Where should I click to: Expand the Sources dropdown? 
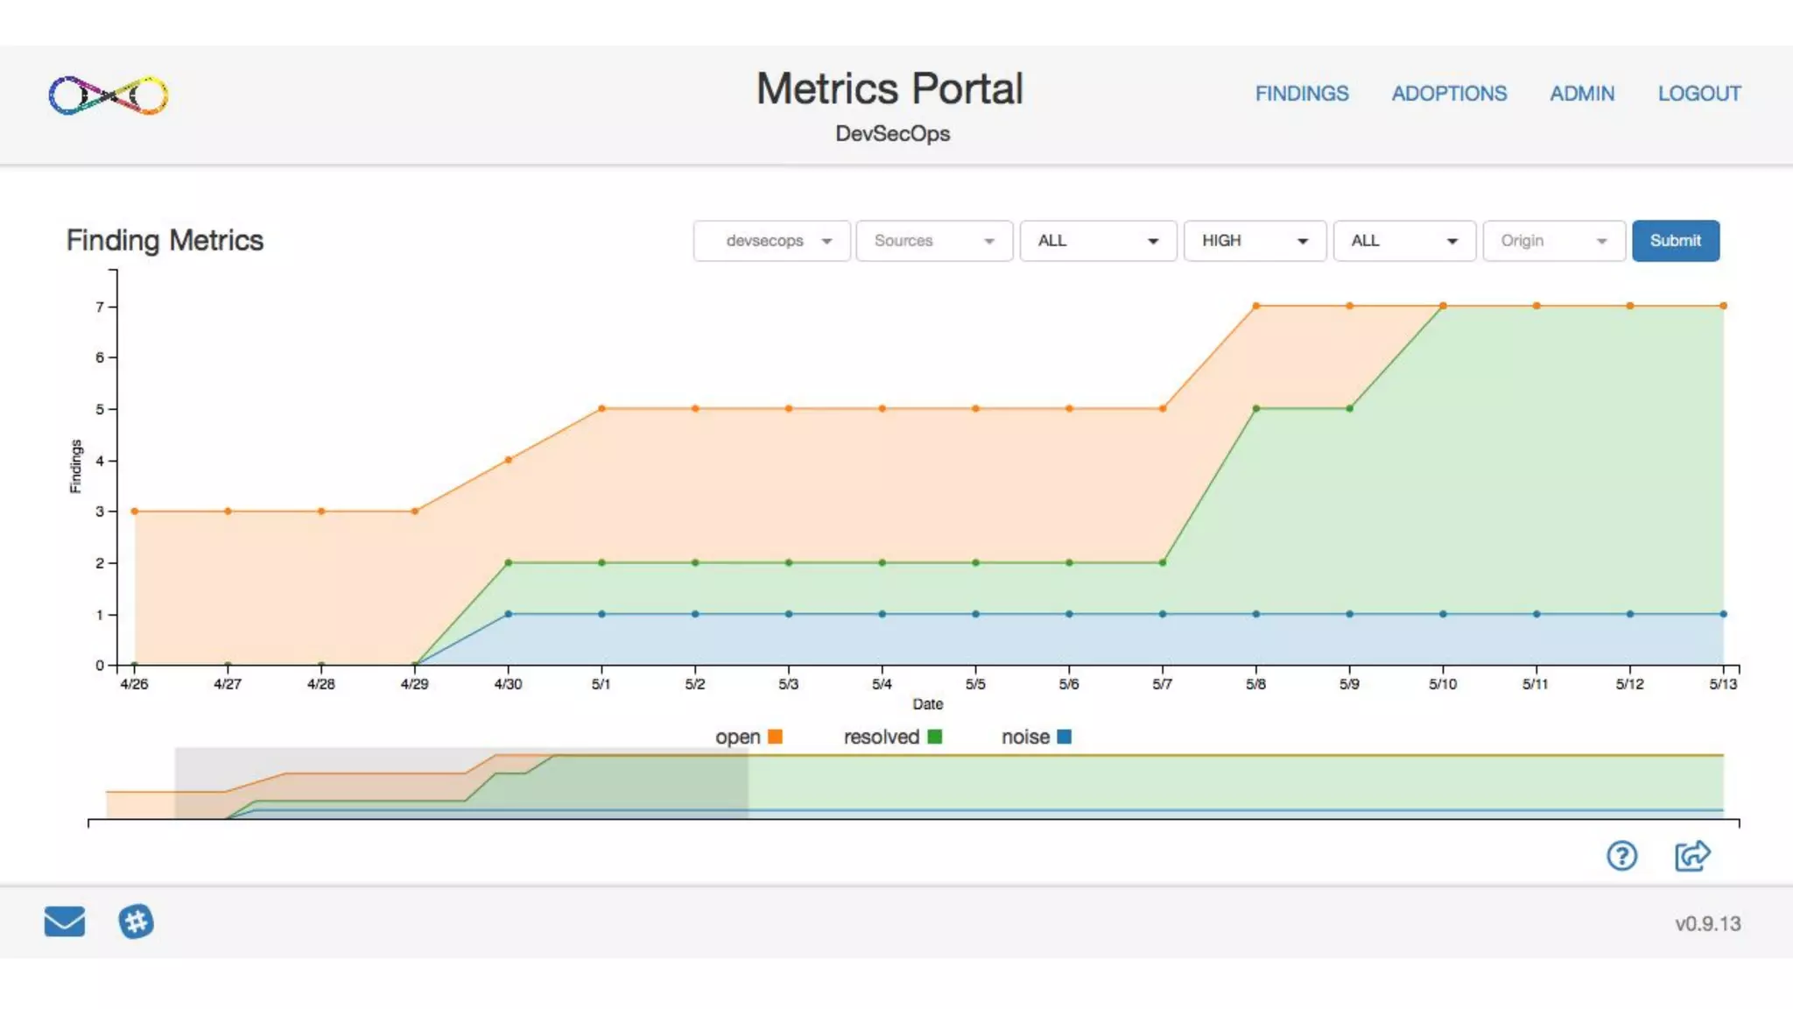933,241
